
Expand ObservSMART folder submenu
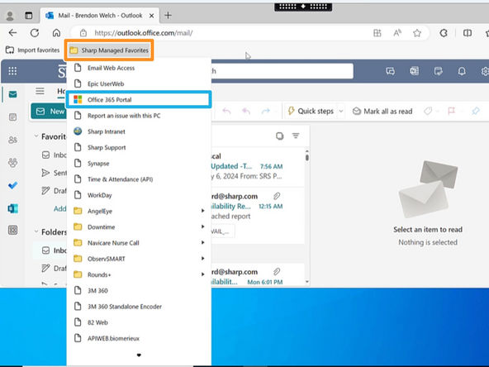tap(139, 259)
